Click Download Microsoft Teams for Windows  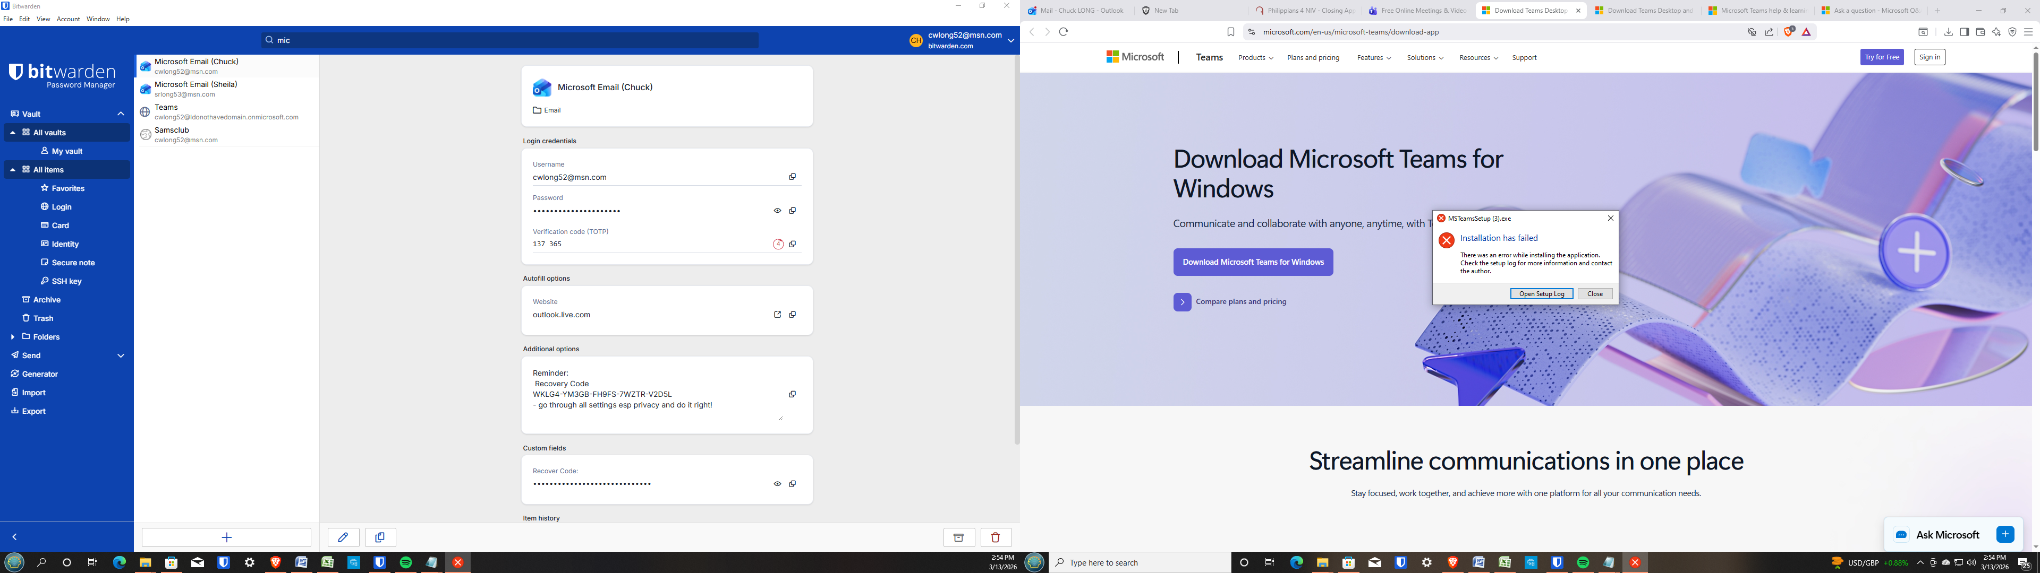pyautogui.click(x=1253, y=262)
